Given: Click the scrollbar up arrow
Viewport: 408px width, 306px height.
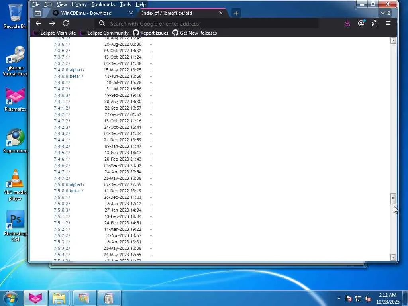Looking at the screenshot, I should point(393,41).
